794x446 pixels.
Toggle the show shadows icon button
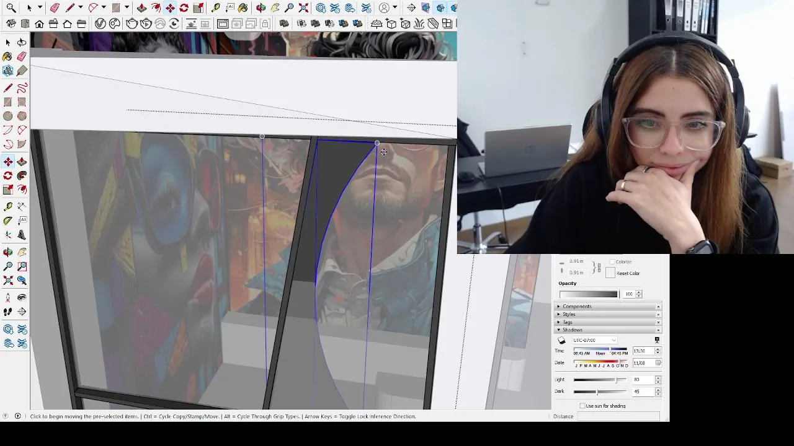[x=561, y=340]
